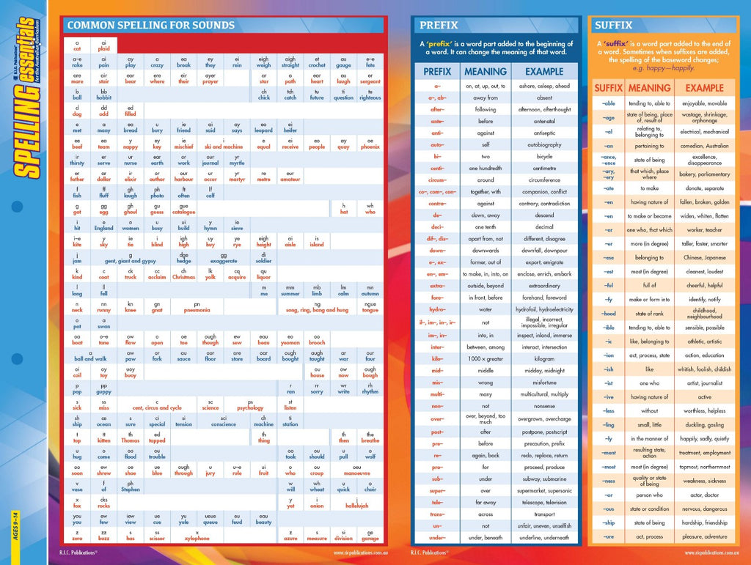Select the meaning '1000 × greater'
Image resolution: width=751 pixels, height=565 pixels.
(x=486, y=359)
